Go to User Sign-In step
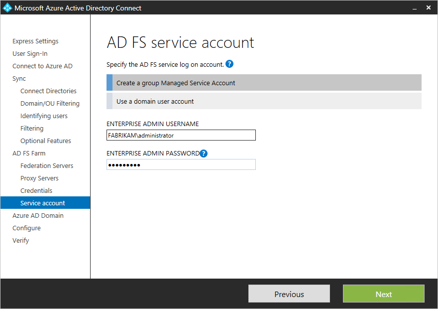Screen dimensions: 438x309 pos(30,54)
